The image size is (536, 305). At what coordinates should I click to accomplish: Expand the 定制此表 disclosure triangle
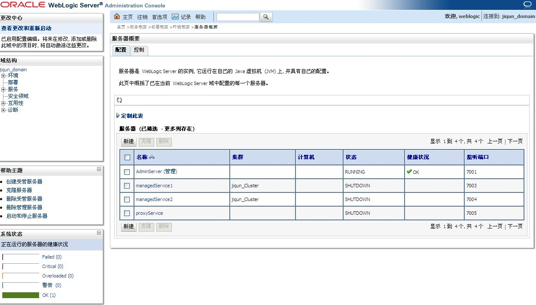pos(118,116)
